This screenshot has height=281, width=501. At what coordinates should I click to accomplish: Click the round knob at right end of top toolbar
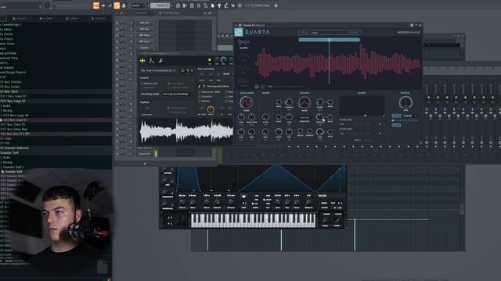click(276, 5)
